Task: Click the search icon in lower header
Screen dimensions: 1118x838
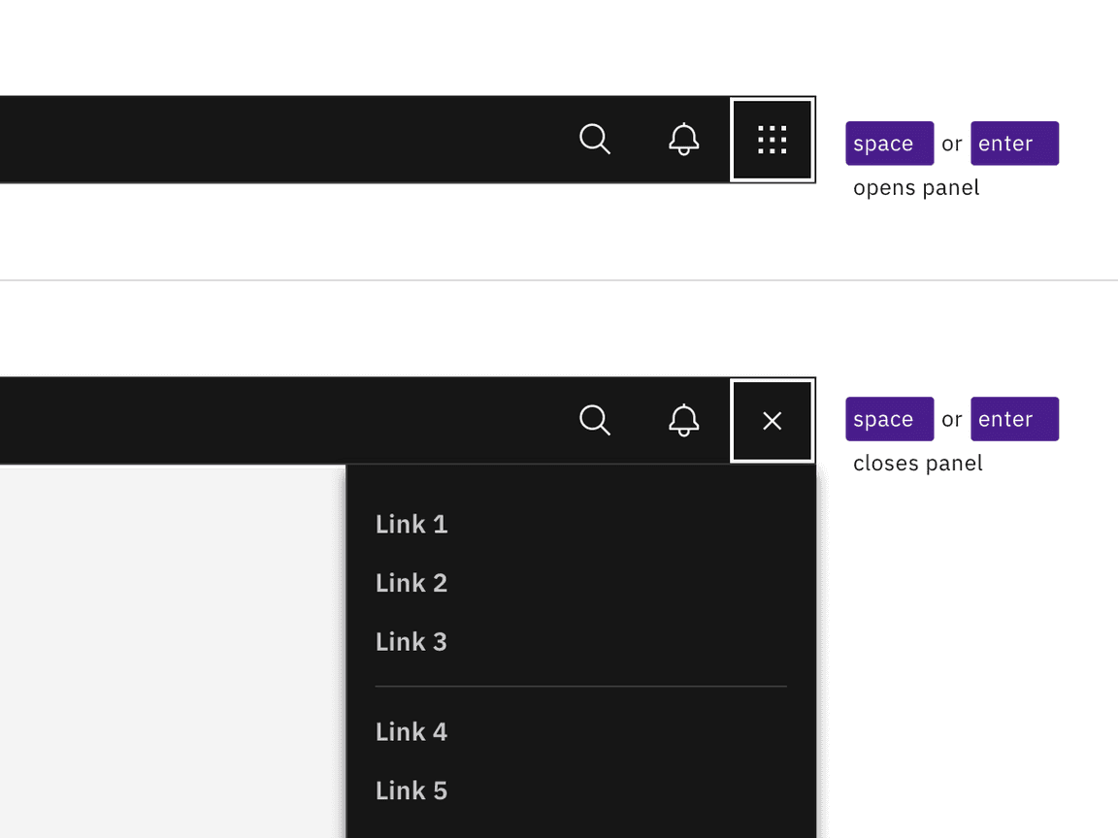Action: (594, 421)
